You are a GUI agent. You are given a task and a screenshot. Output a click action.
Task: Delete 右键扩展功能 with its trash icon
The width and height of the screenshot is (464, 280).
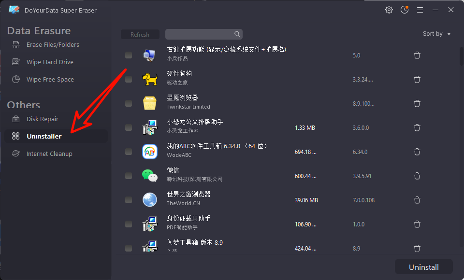[417, 56]
